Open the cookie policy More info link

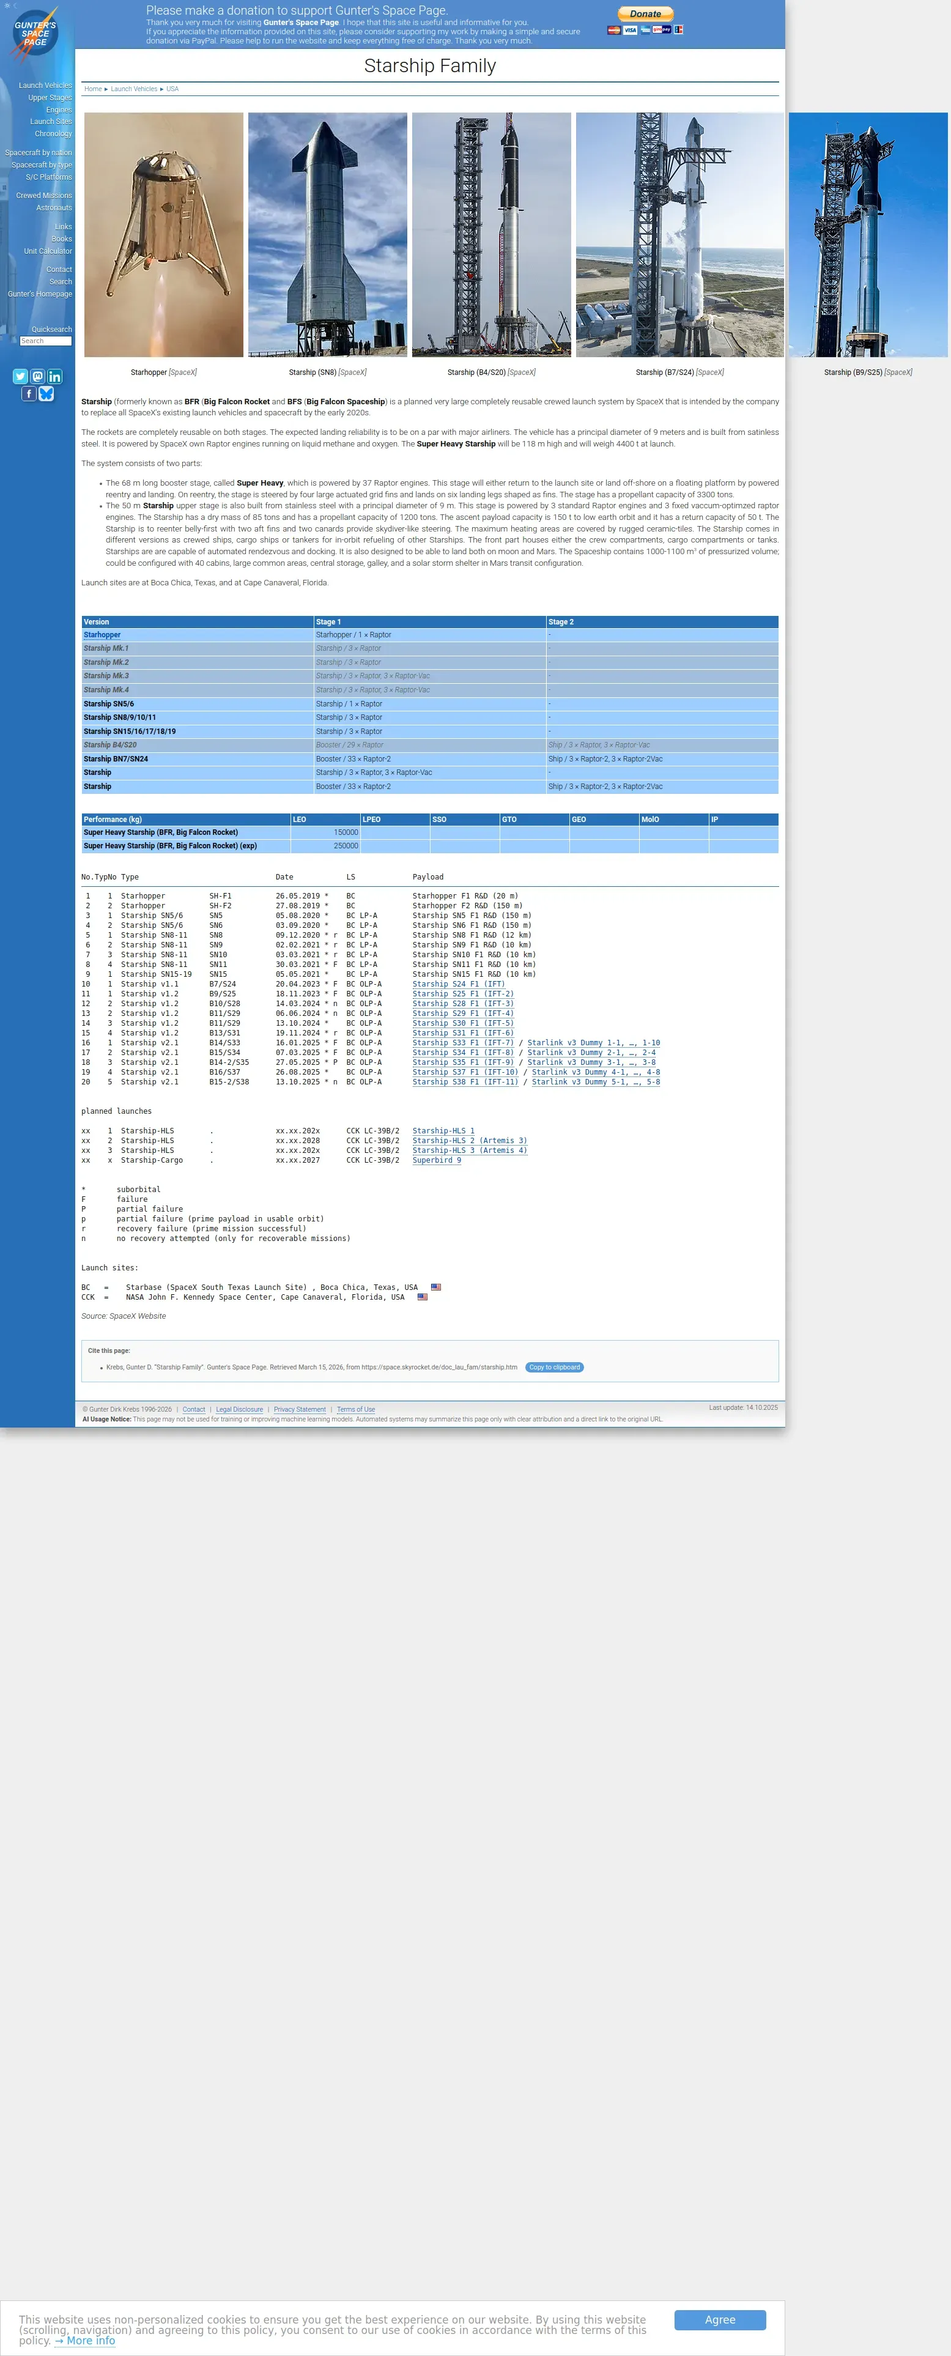[x=85, y=2341]
